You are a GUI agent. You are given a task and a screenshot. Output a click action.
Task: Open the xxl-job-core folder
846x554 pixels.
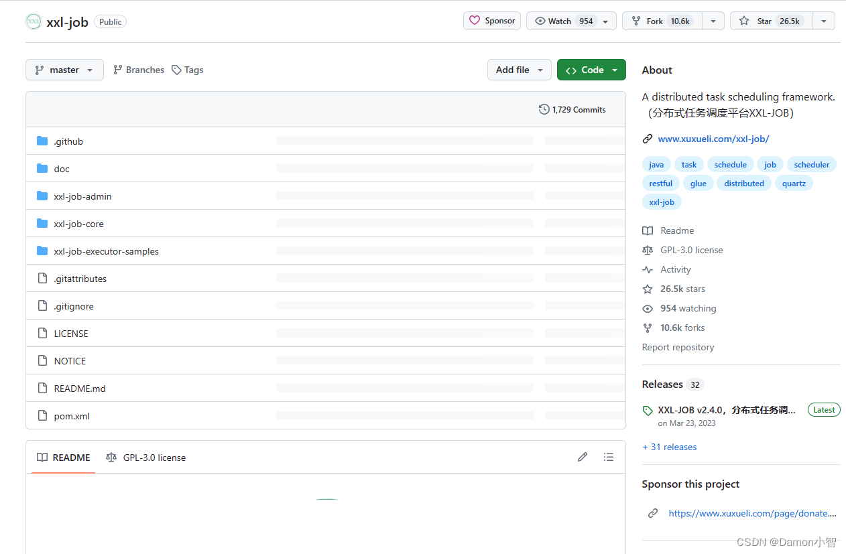[78, 224]
